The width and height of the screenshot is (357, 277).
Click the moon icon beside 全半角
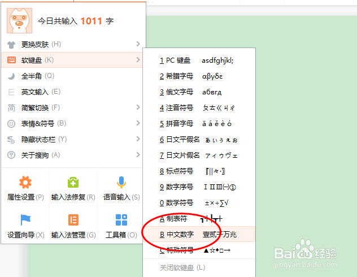tap(11, 76)
